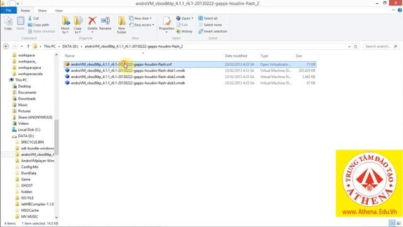Switch to Details view icon in status bar
This screenshot has width=403, height=227.
392,223
